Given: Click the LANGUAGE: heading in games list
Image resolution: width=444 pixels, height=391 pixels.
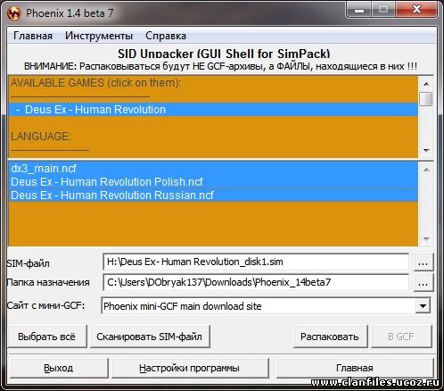Looking at the screenshot, I should click(x=41, y=137).
